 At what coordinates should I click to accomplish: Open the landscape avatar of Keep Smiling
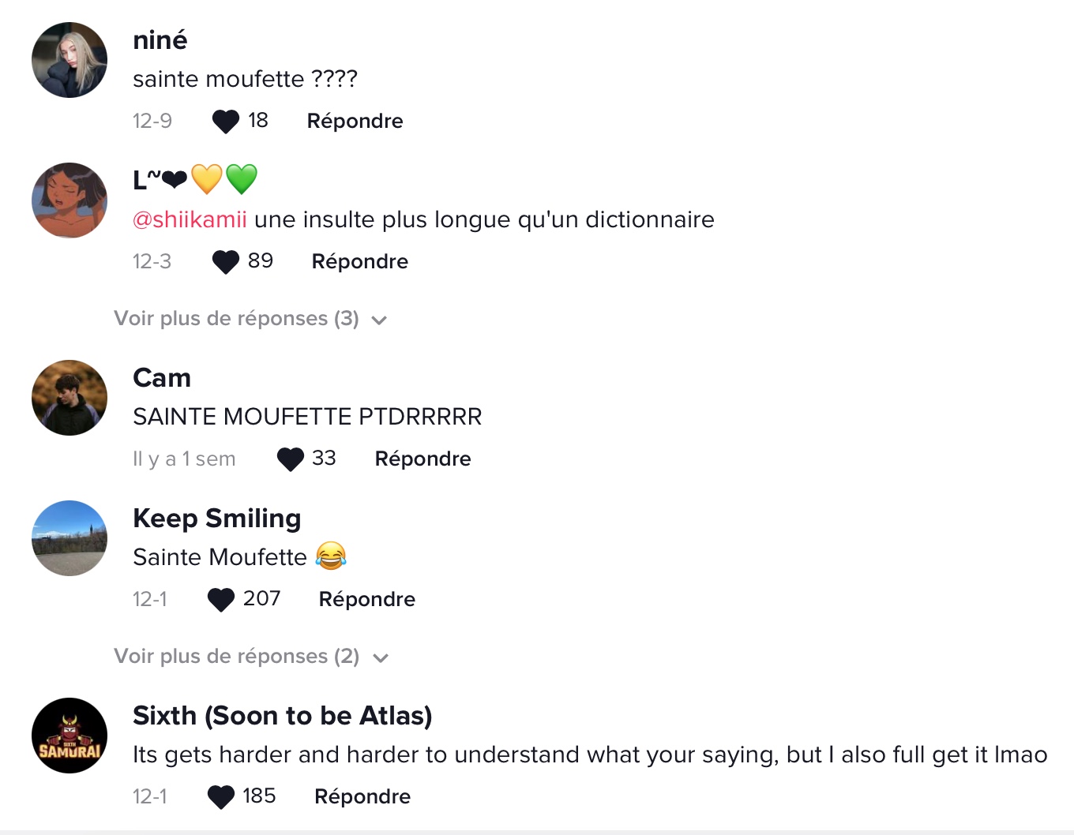click(69, 538)
